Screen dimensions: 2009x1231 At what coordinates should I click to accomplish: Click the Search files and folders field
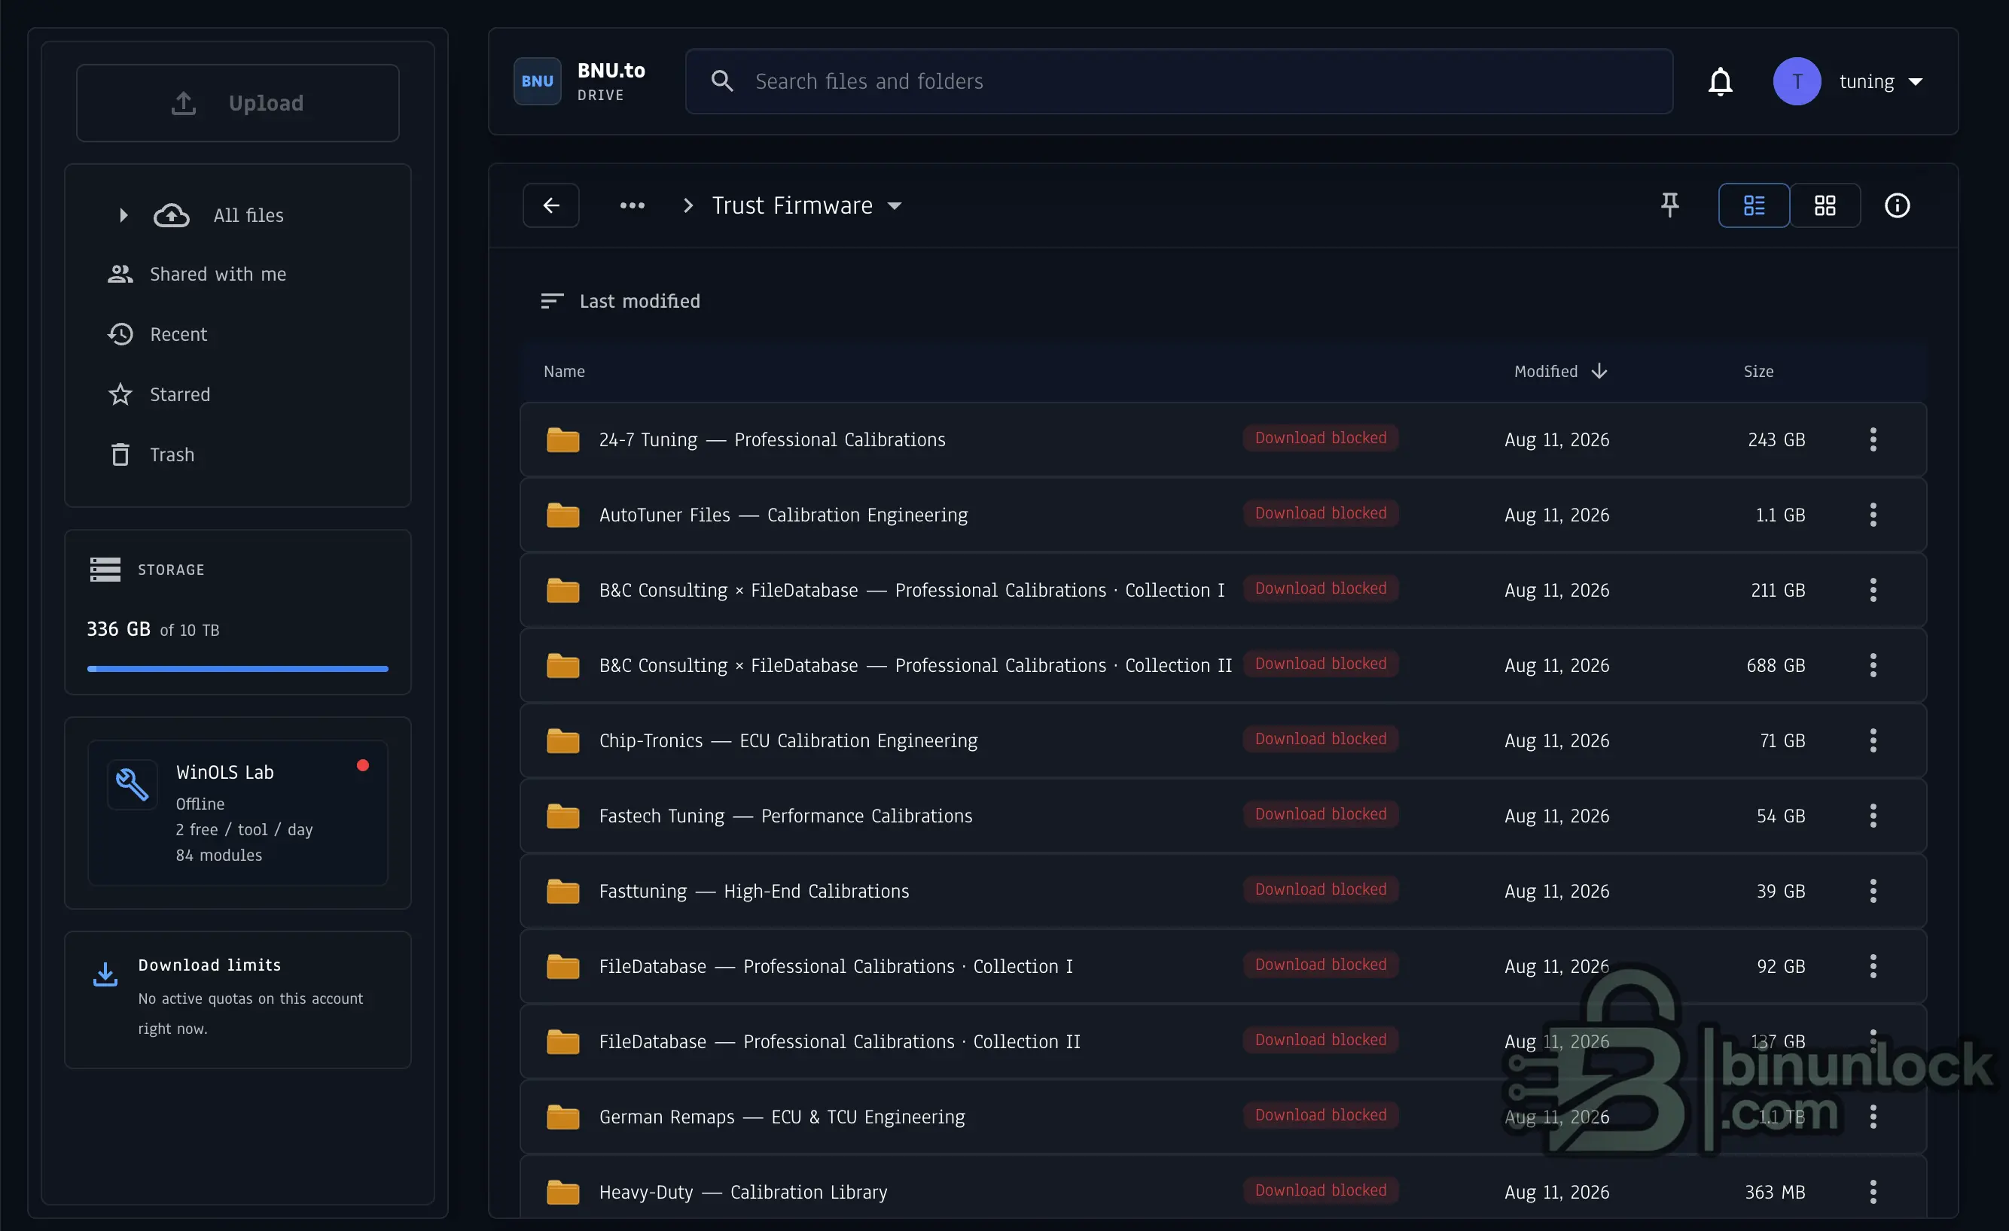(x=1179, y=81)
